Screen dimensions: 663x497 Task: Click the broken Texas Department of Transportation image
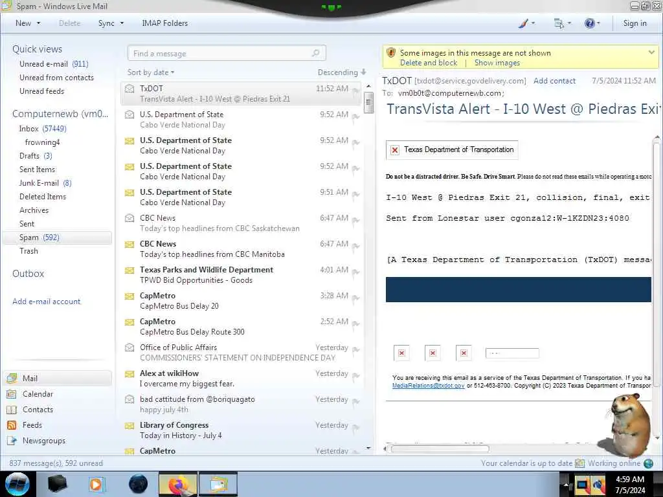451,150
